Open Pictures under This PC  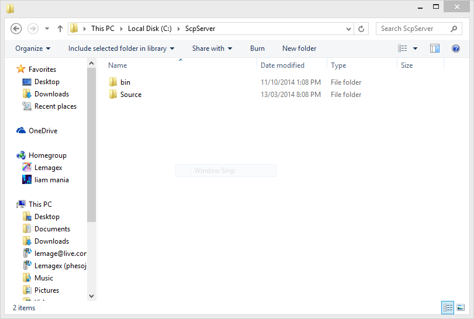click(x=47, y=290)
